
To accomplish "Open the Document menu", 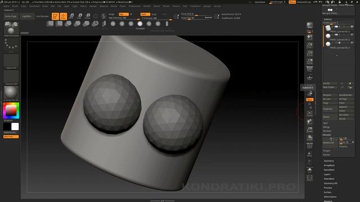I will pos(34,6).
